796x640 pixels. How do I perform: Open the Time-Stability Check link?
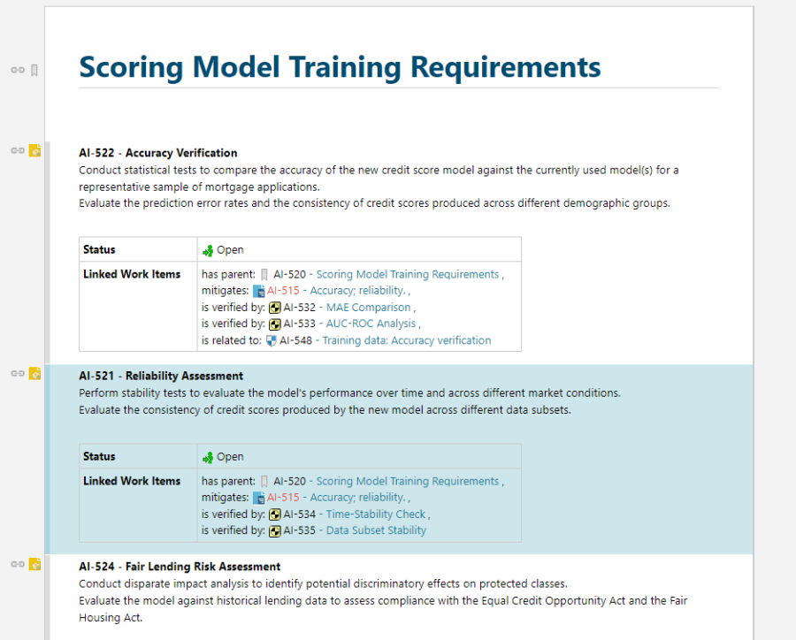[375, 514]
